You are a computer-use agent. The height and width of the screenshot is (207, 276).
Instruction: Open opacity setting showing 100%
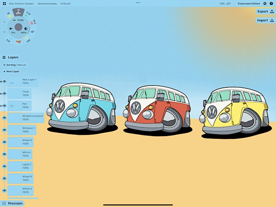(x=25, y=30)
